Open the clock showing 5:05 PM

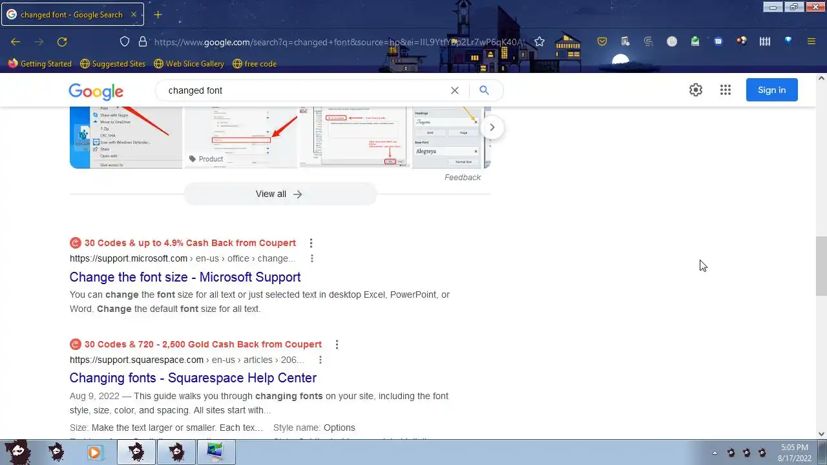(794, 453)
